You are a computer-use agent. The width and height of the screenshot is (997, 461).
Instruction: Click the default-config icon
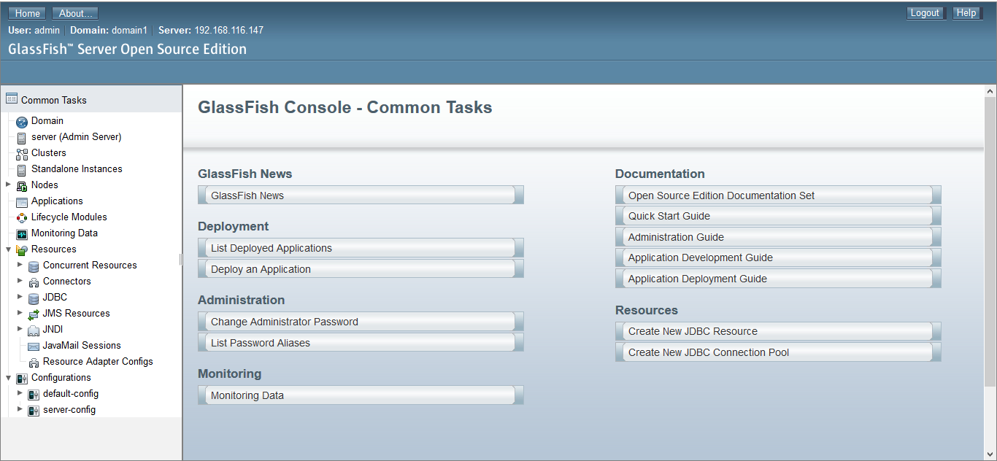click(x=34, y=395)
